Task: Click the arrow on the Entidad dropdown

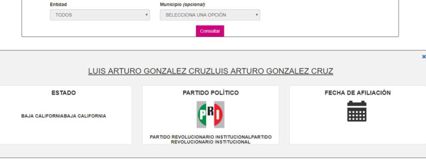Action: tap(146, 15)
